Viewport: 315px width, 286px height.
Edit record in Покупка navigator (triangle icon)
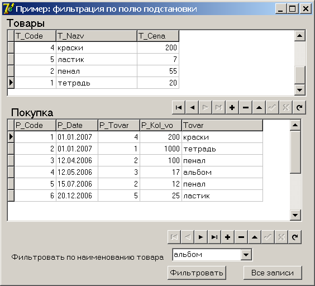pos(255,237)
